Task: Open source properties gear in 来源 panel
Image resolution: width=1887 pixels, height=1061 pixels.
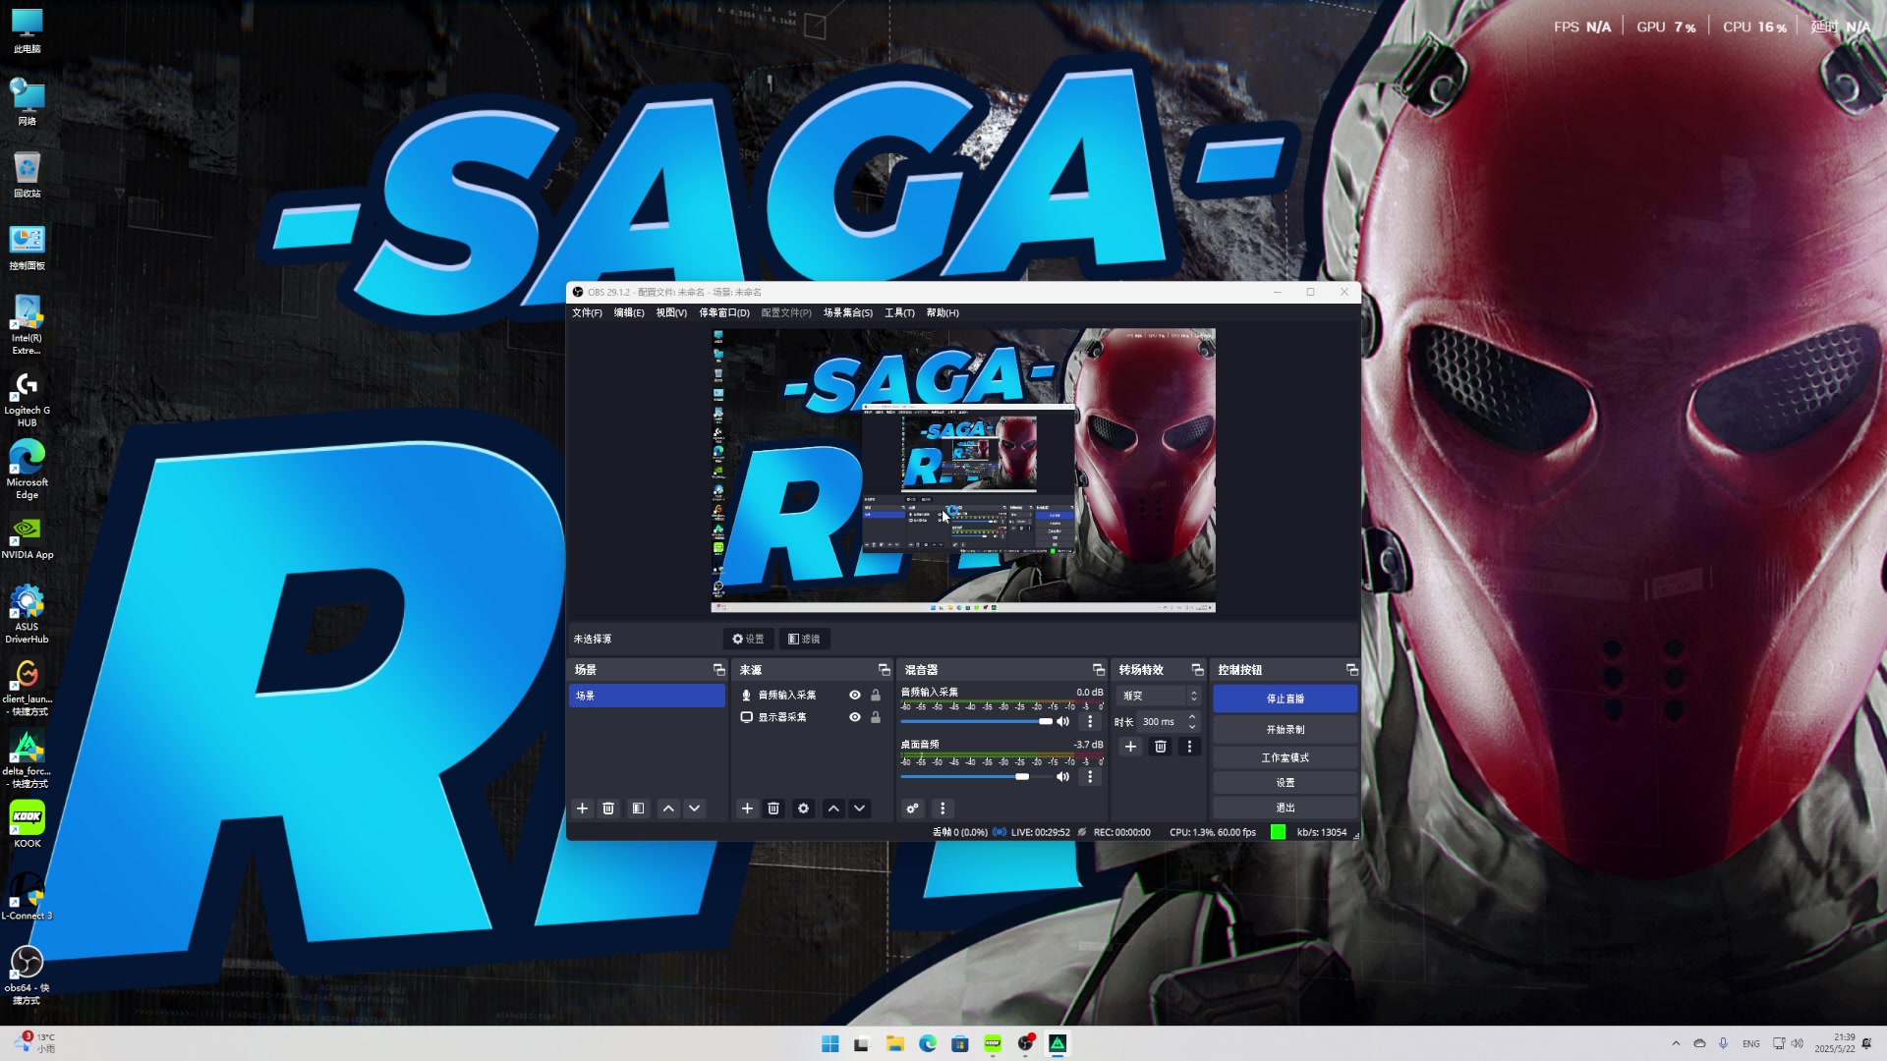Action: [x=803, y=809]
